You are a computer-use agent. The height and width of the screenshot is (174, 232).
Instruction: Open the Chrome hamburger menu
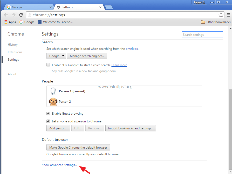click(x=228, y=15)
